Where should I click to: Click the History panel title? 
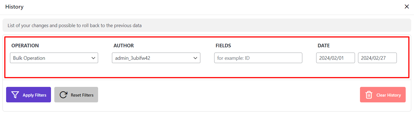(14, 7)
